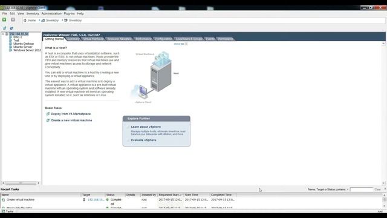387x218 pixels.
Task: Click the host server icon in tree
Action: [x=7, y=34]
